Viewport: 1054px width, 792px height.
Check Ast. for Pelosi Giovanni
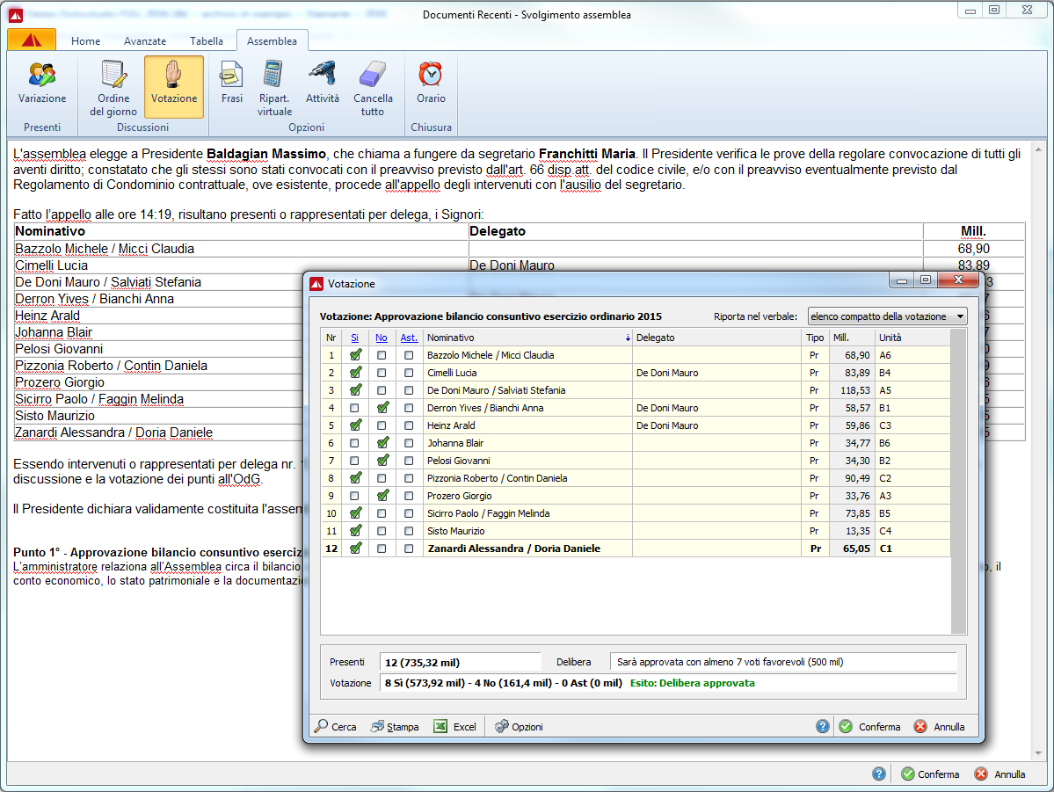[x=409, y=461]
